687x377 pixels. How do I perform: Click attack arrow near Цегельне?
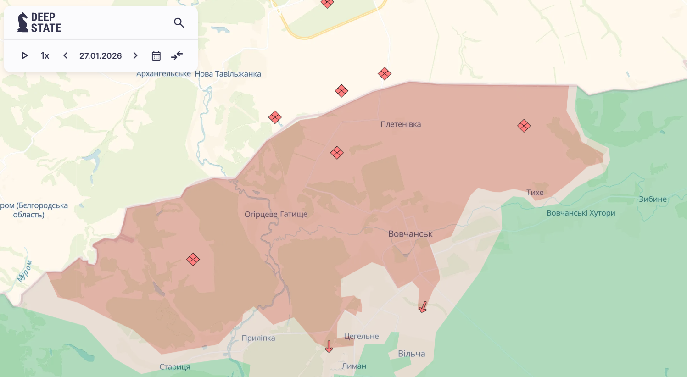coord(329,346)
